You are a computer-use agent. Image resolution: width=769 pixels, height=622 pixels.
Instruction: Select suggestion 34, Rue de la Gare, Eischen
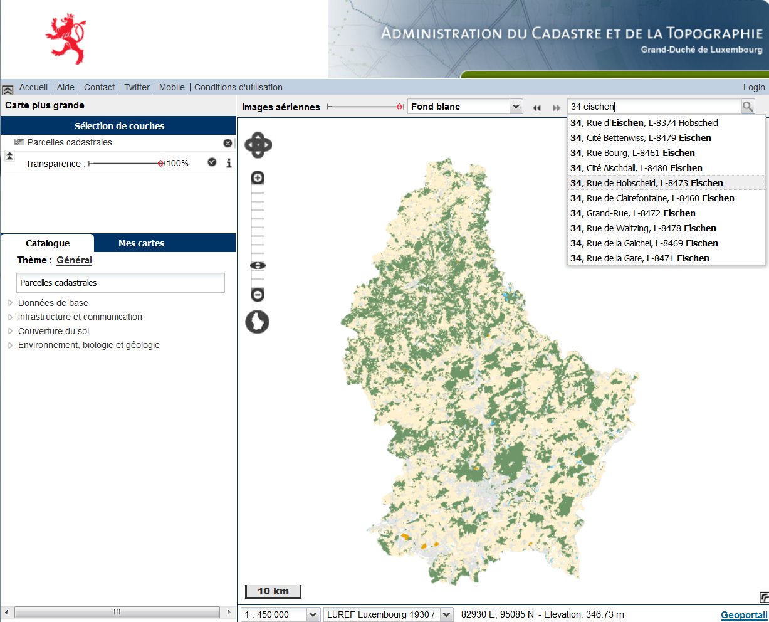pos(666,258)
